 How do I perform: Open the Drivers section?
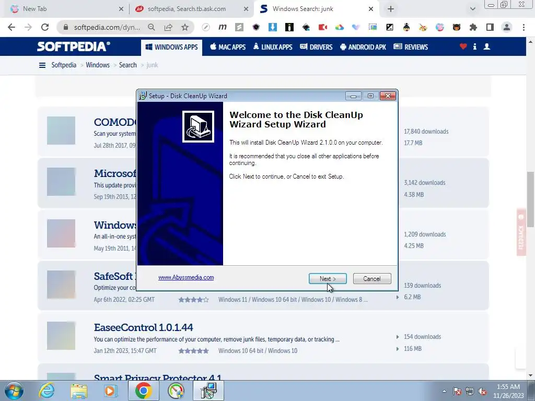pos(316,47)
